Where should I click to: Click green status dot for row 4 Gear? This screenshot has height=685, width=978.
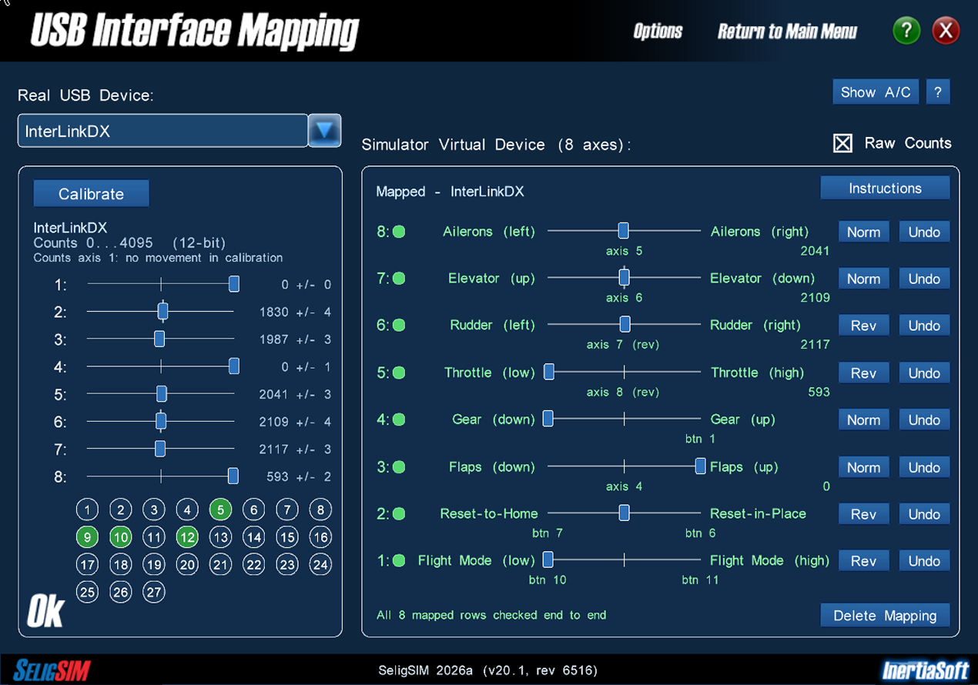point(399,420)
